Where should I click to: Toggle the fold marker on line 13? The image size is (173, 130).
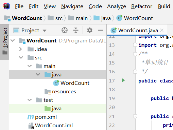[x=135, y=44]
